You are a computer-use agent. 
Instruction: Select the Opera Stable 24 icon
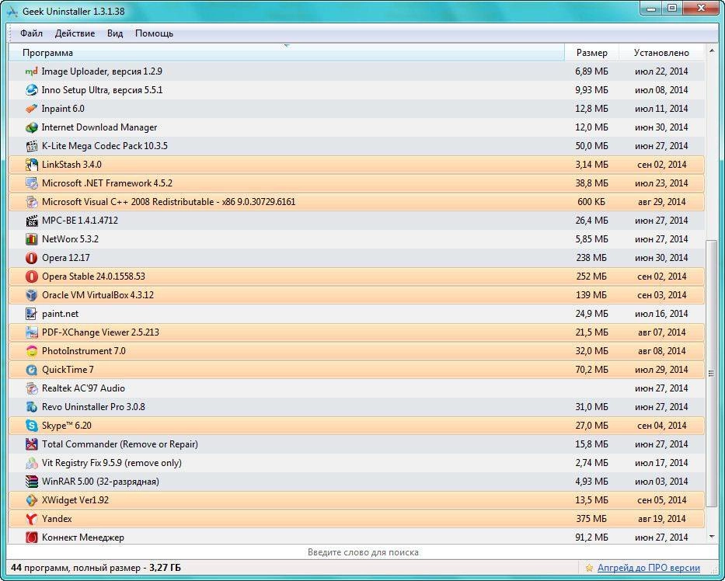31,277
